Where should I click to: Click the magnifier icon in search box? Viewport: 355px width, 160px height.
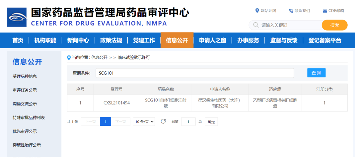[x=255, y=25]
